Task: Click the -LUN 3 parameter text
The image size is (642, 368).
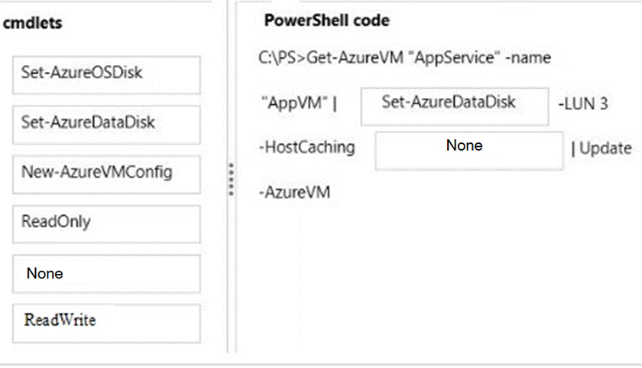Action: click(x=583, y=104)
